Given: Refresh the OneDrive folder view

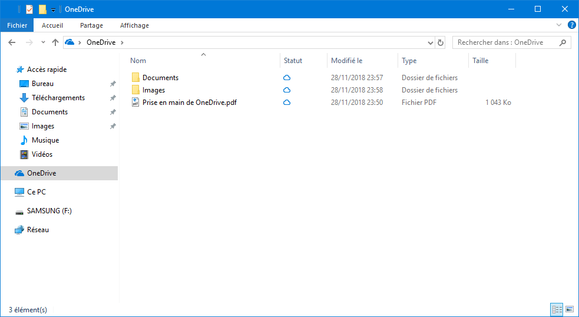Looking at the screenshot, I should click(x=440, y=42).
